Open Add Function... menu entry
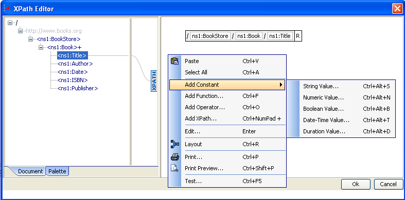 click(x=227, y=96)
